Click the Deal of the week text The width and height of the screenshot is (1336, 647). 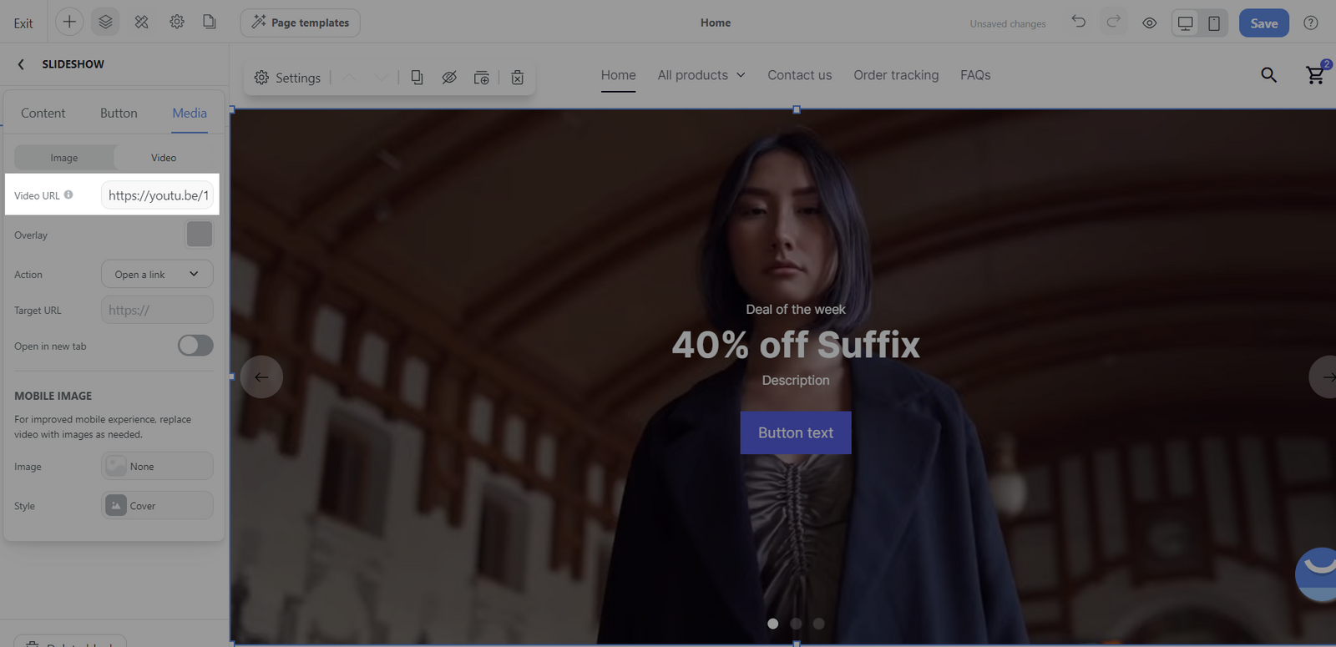pos(796,309)
